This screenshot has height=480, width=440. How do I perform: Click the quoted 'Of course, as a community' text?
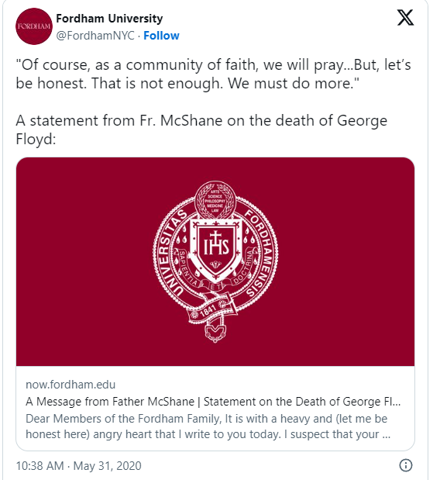pos(213,74)
